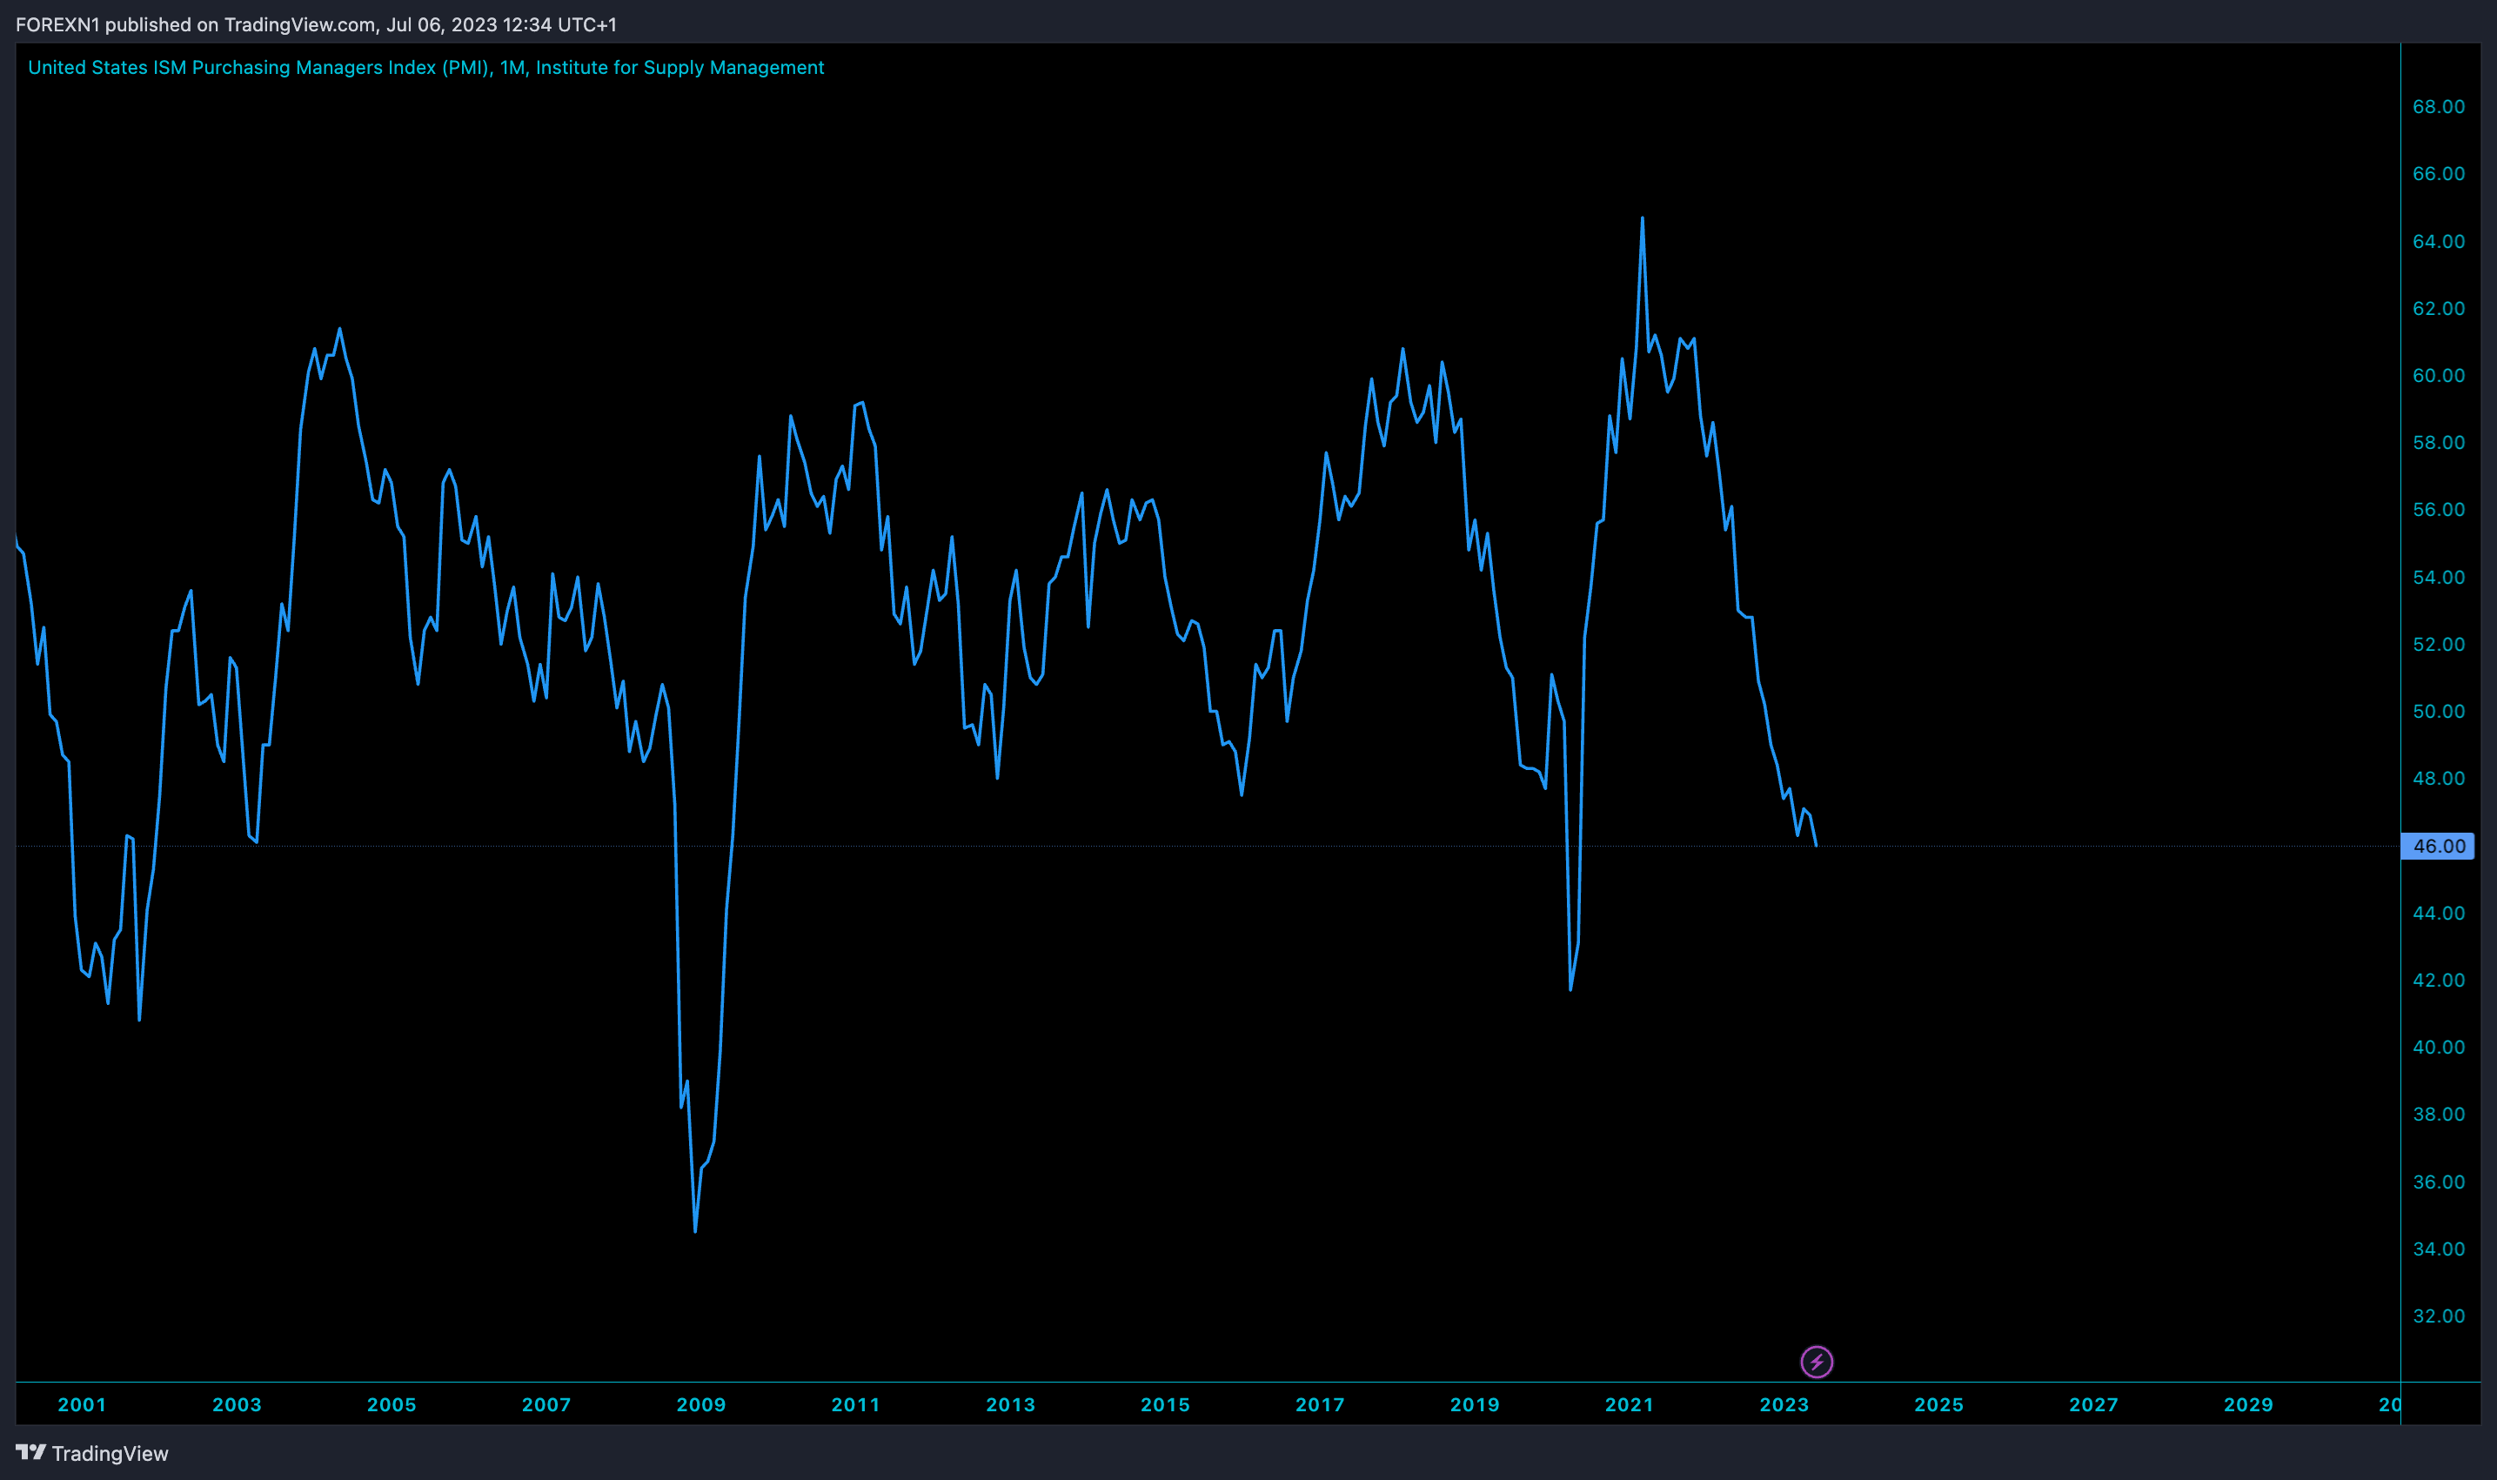
Task: Click the 48.00 price scale label
Action: [x=2438, y=778]
